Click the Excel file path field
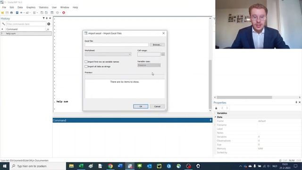This screenshot has width=302, height=170. (117, 45)
